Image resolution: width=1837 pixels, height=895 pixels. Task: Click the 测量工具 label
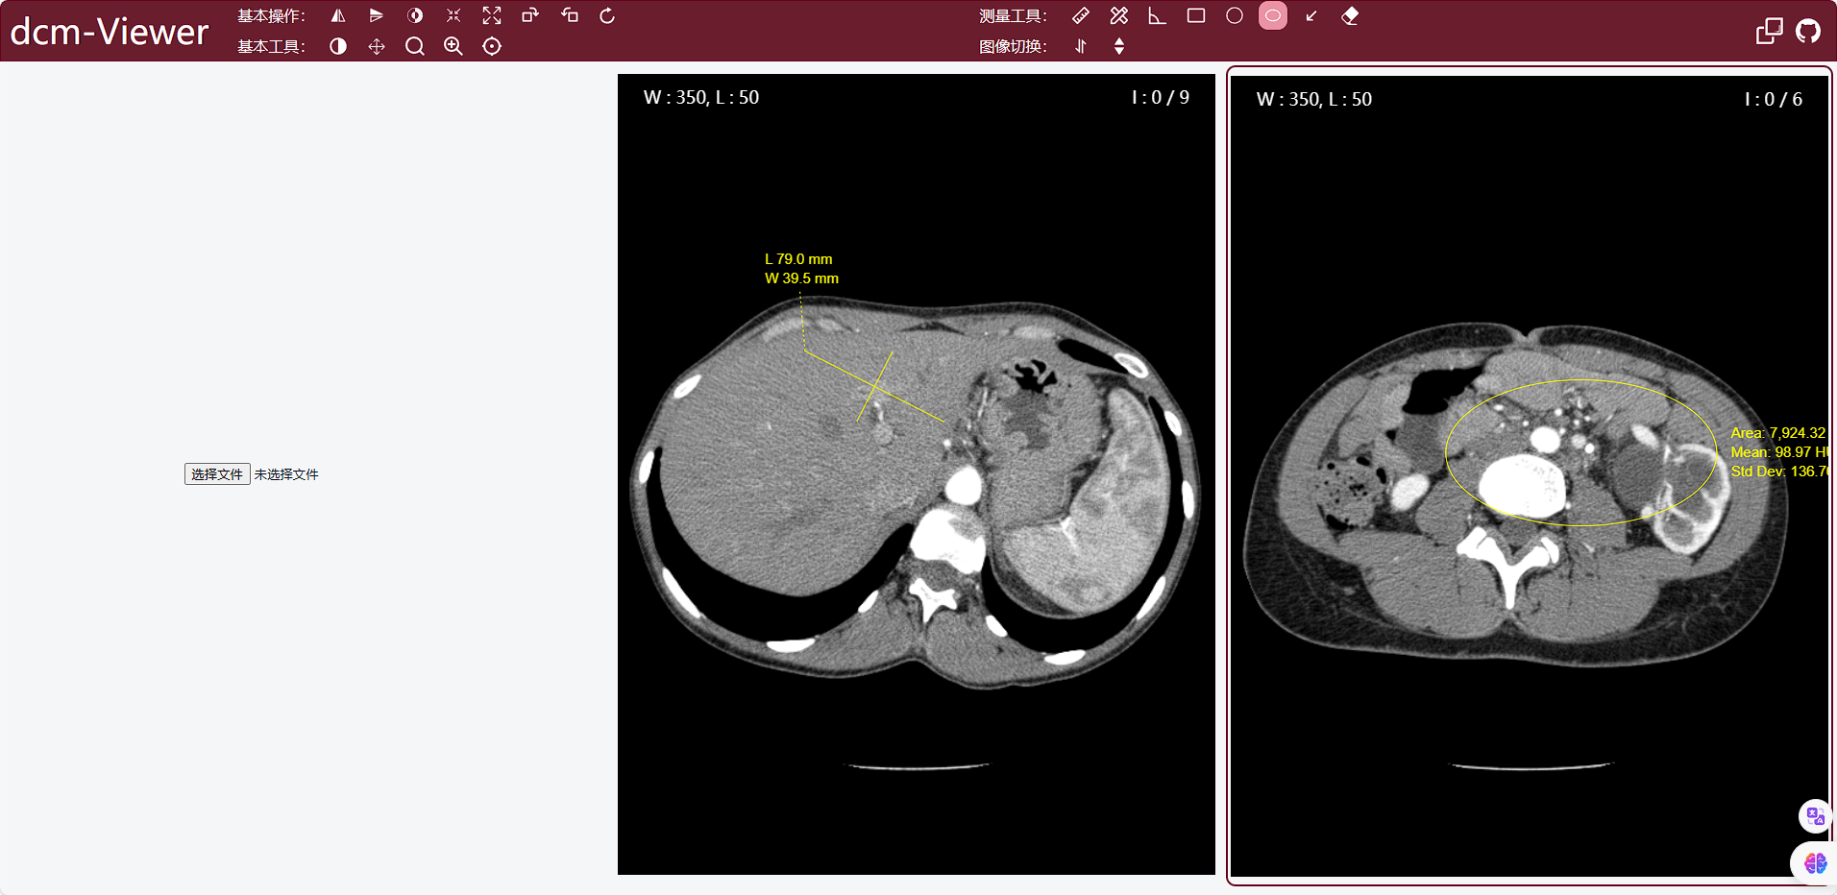coord(1013,16)
